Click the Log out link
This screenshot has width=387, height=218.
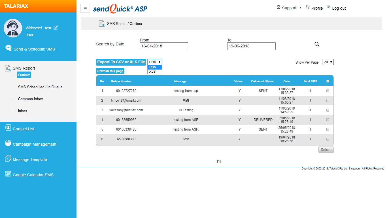pos(339,8)
